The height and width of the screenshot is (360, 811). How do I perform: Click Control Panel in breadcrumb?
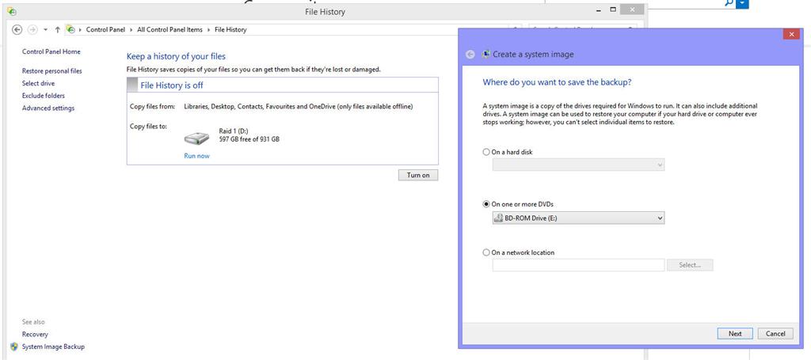[x=105, y=29]
